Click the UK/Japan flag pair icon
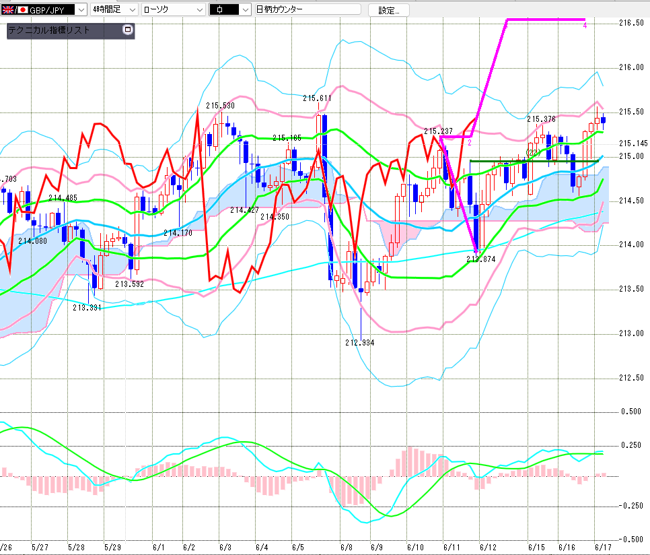 click(15, 9)
